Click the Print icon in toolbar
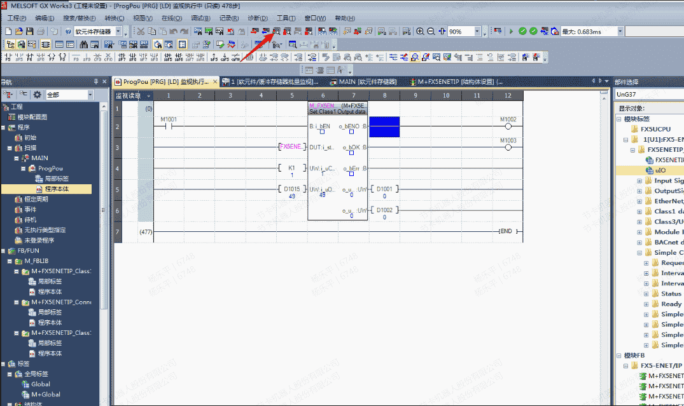 click(41, 31)
